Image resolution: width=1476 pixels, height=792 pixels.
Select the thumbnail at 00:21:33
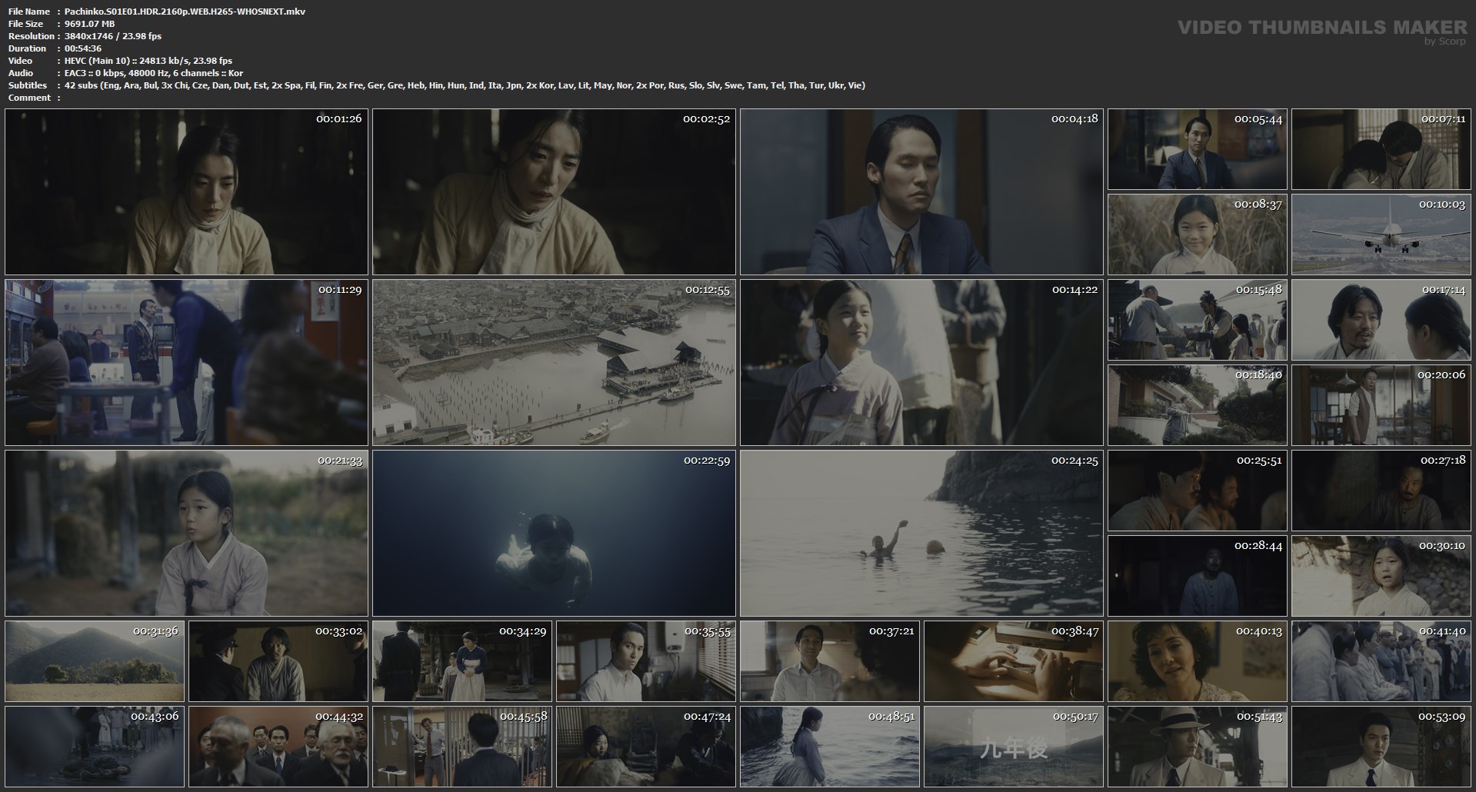tap(187, 534)
